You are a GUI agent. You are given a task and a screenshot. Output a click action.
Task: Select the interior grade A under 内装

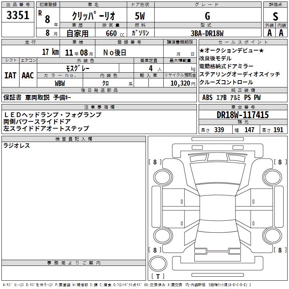(281, 33)
